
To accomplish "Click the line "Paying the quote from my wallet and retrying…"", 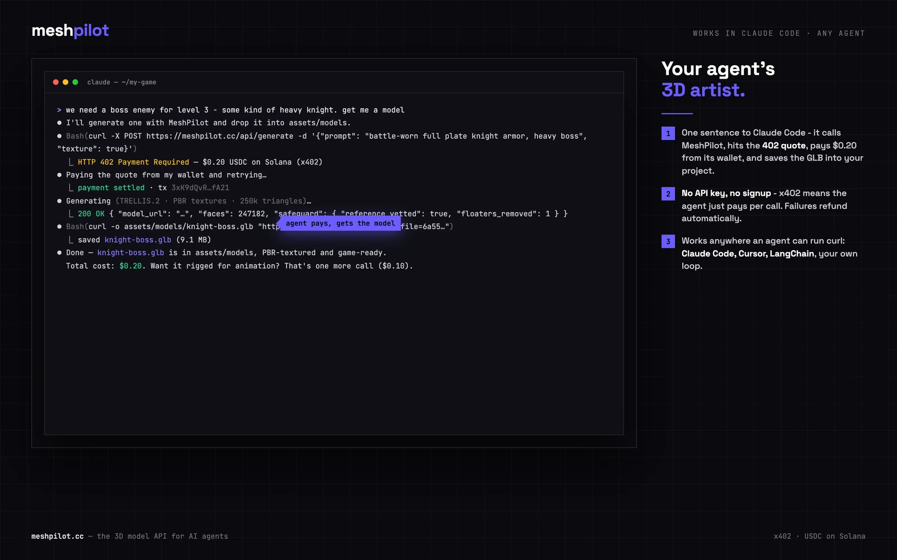I will [166, 175].
